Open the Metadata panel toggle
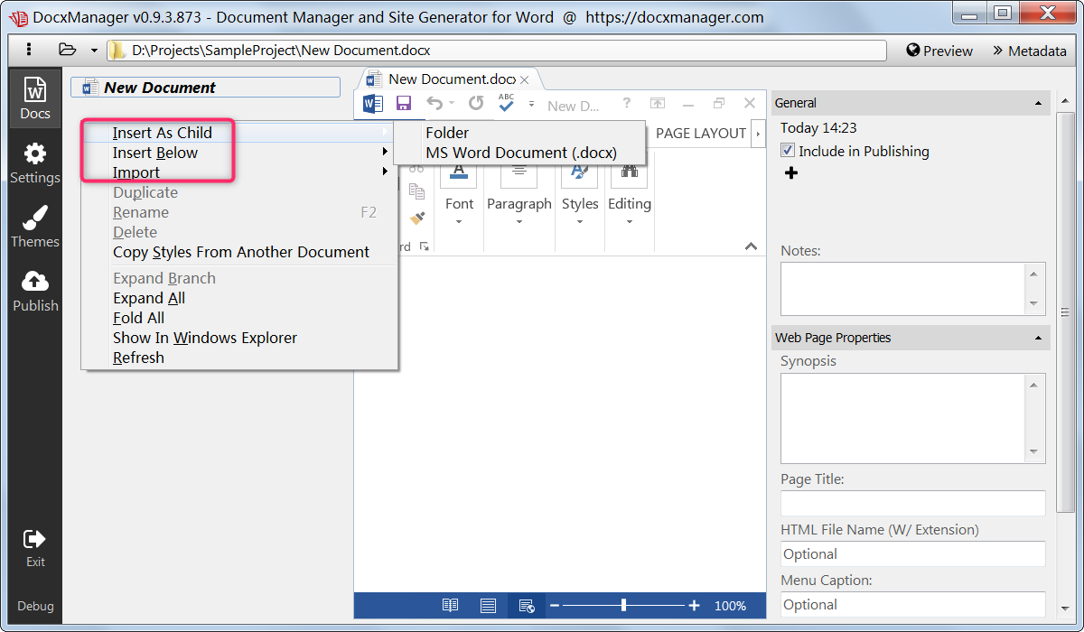The width and height of the screenshot is (1084, 632). point(1029,51)
